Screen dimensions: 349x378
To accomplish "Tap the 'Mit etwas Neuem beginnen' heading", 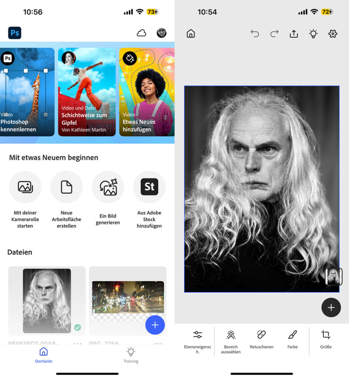I will point(54,158).
